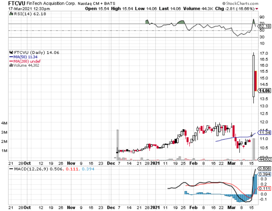Click the RSI(14) 62.18 label
Viewport: 272px width, 211px height.
pos(30,14)
